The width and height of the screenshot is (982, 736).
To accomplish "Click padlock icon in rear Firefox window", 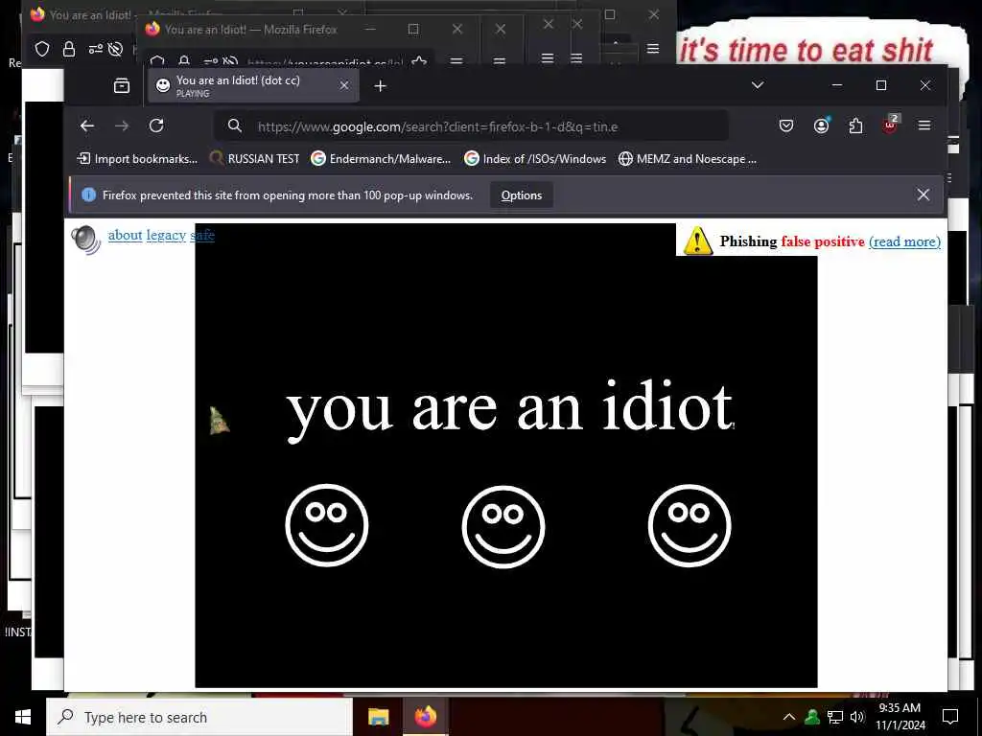I will [x=69, y=49].
